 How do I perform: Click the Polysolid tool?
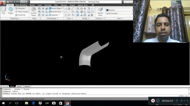point(20,9)
